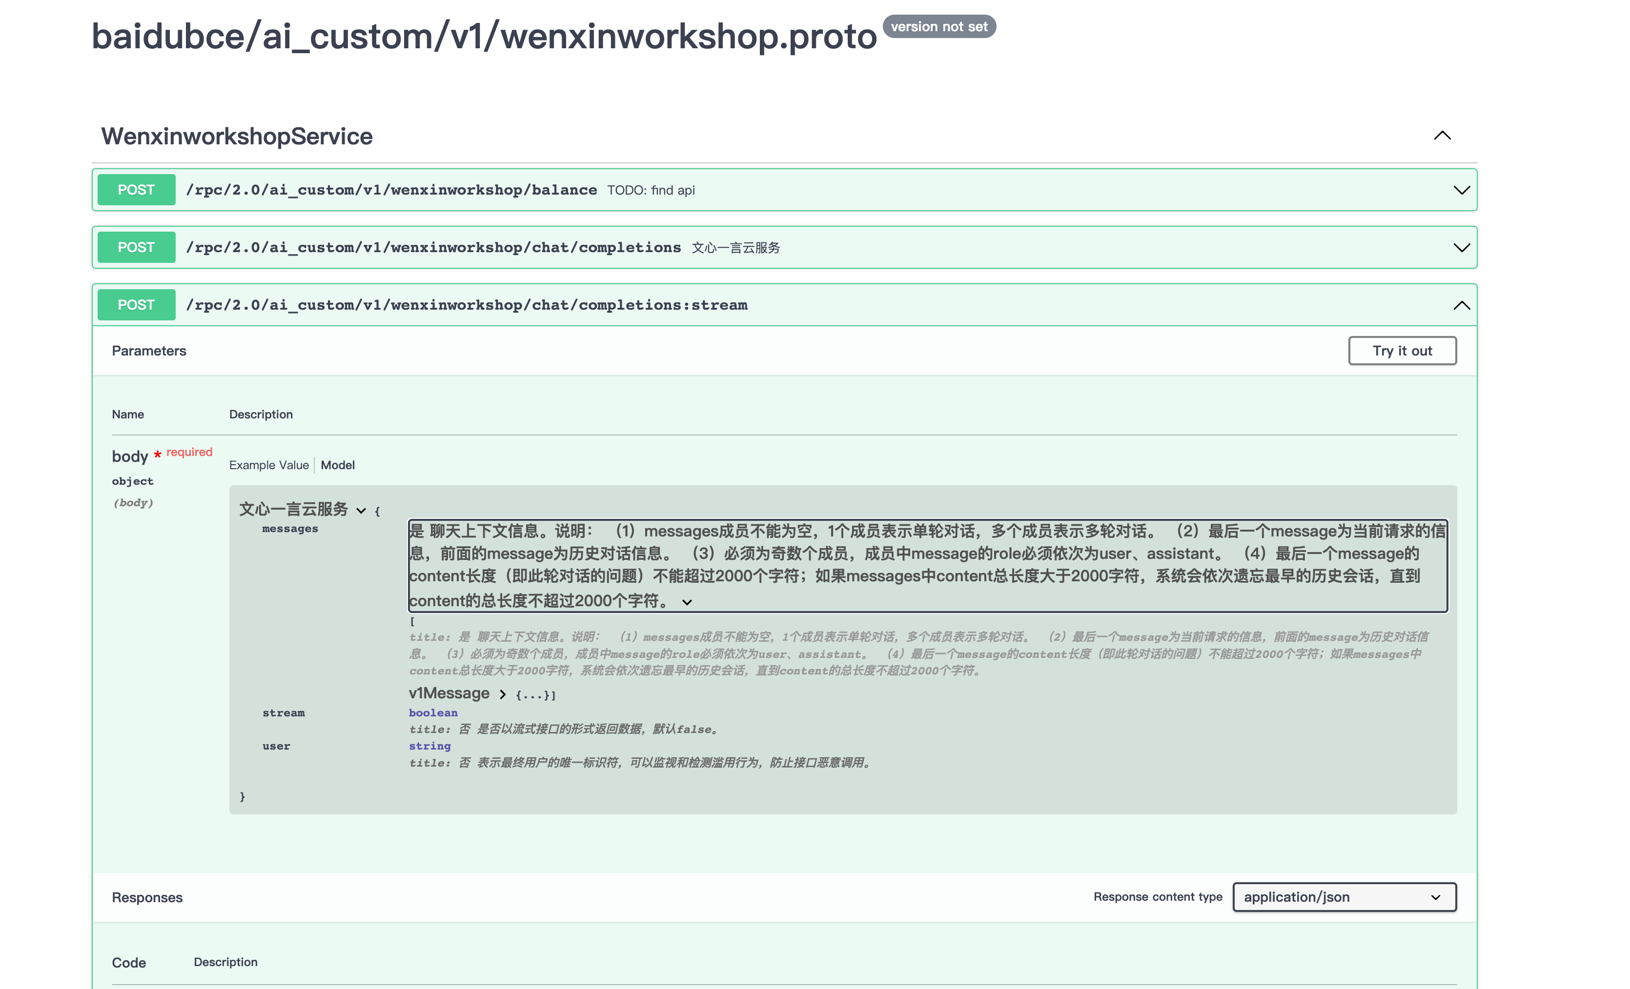The image size is (1630, 989).
Task: Click the Try it out button
Action: (x=1402, y=351)
